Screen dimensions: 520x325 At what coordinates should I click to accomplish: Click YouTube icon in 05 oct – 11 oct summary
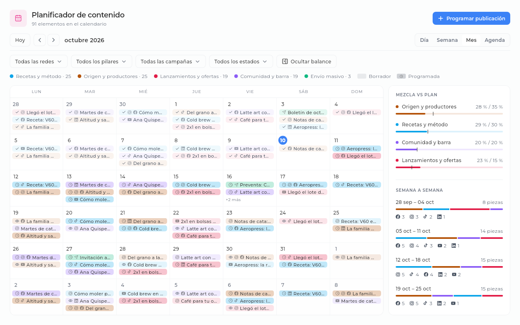[x=439, y=246]
